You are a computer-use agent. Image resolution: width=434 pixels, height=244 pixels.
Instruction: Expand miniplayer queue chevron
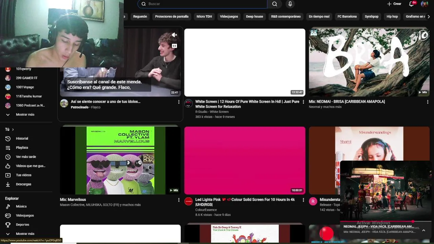point(423,230)
